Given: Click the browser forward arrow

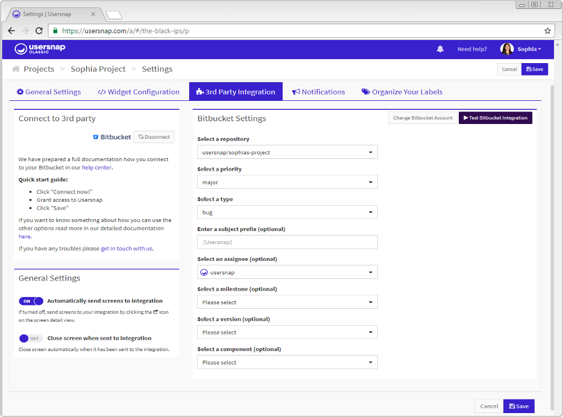Looking at the screenshot, I should 25,30.
